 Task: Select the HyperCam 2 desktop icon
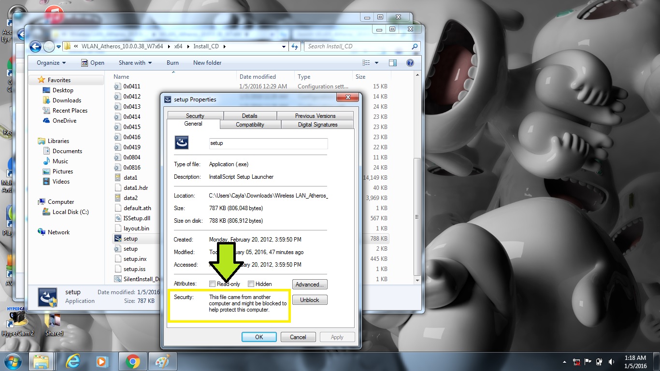click(x=18, y=322)
